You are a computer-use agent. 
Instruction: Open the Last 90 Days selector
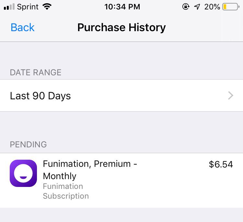pyautogui.click(x=40, y=96)
